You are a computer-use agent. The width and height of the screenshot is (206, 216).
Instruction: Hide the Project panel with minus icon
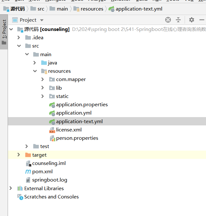202,20
